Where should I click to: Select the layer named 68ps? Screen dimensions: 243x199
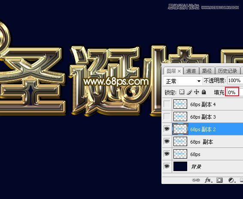pos(195,154)
